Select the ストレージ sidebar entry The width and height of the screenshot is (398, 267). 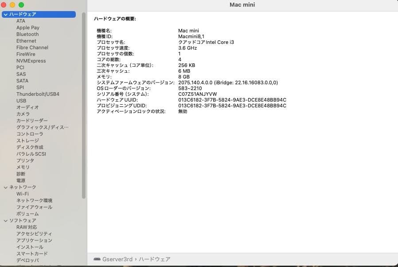[28, 141]
